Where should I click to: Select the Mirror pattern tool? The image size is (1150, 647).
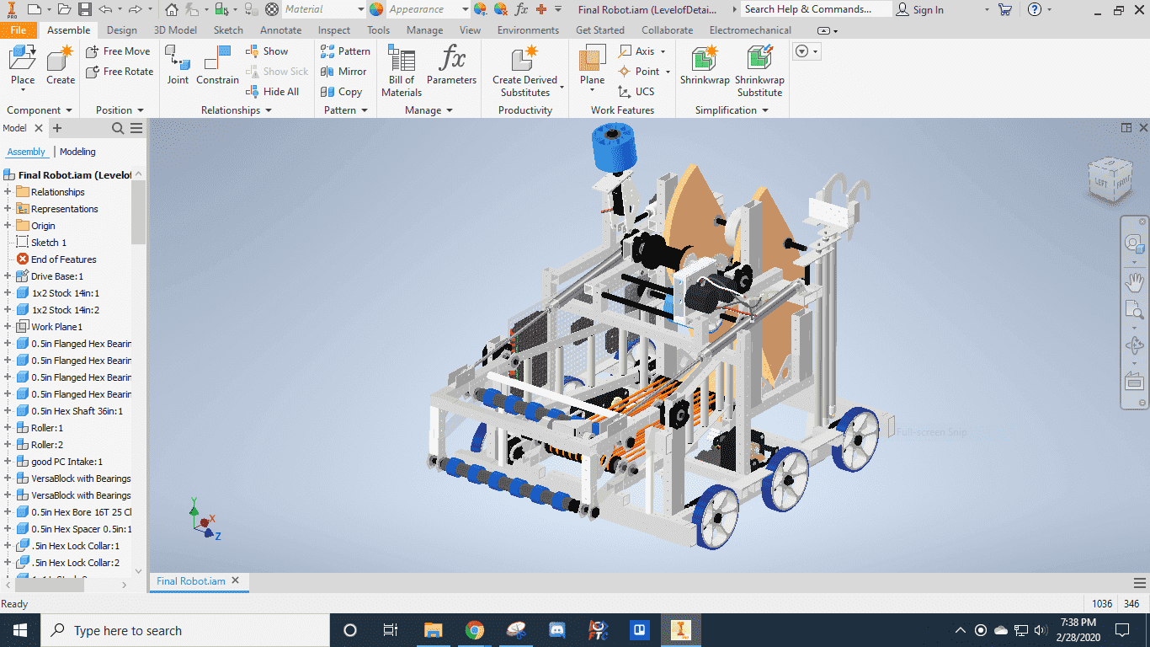point(344,72)
